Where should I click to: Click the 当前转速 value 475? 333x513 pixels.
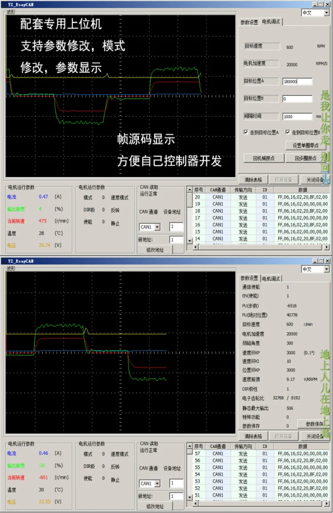click(x=43, y=221)
